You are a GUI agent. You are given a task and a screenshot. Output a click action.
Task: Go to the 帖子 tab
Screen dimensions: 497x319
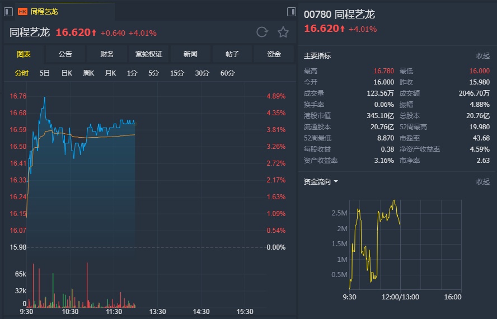(232, 54)
